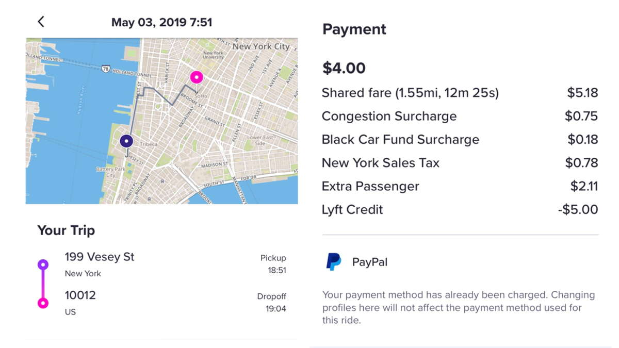Click the PayPal logo icon
This screenshot has width=619, height=348.
tap(334, 262)
